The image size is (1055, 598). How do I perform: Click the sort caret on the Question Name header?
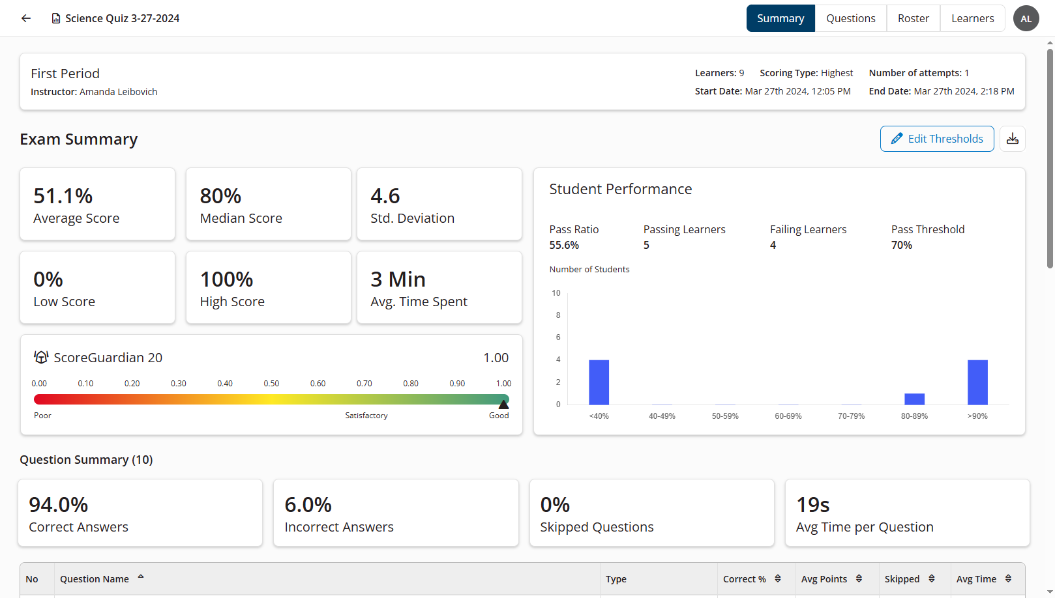(141, 575)
